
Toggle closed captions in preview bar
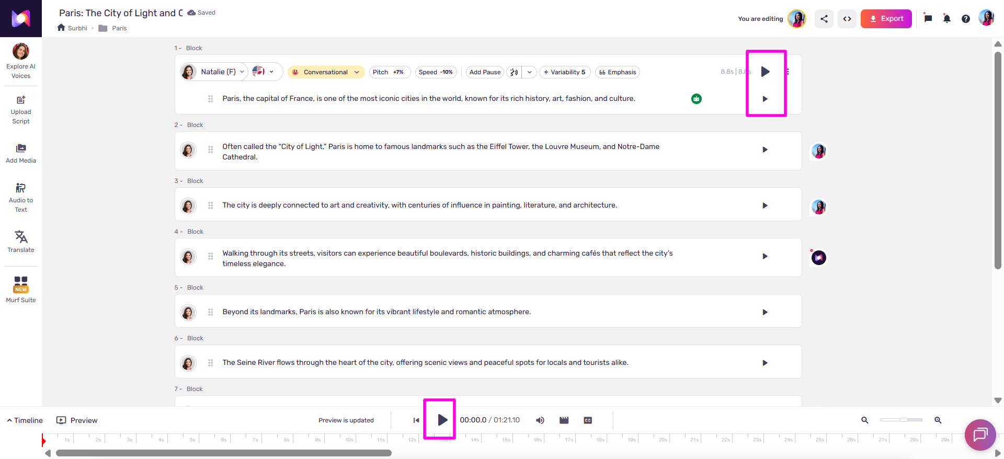[x=588, y=420]
